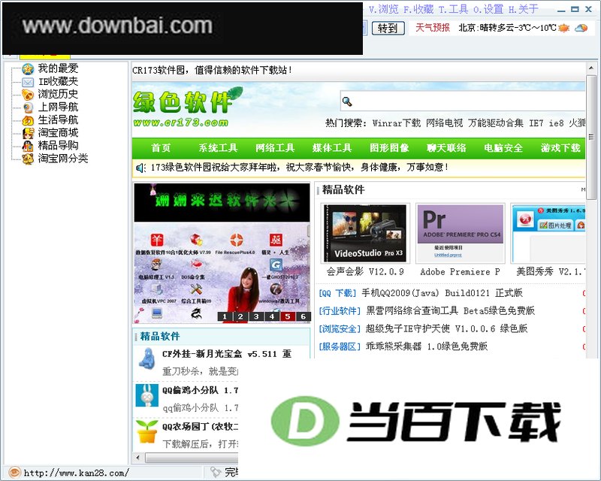Open 黑营网络综合查询工具 Beta5 link
The height and width of the screenshot is (481, 601).
pyautogui.click(x=450, y=310)
